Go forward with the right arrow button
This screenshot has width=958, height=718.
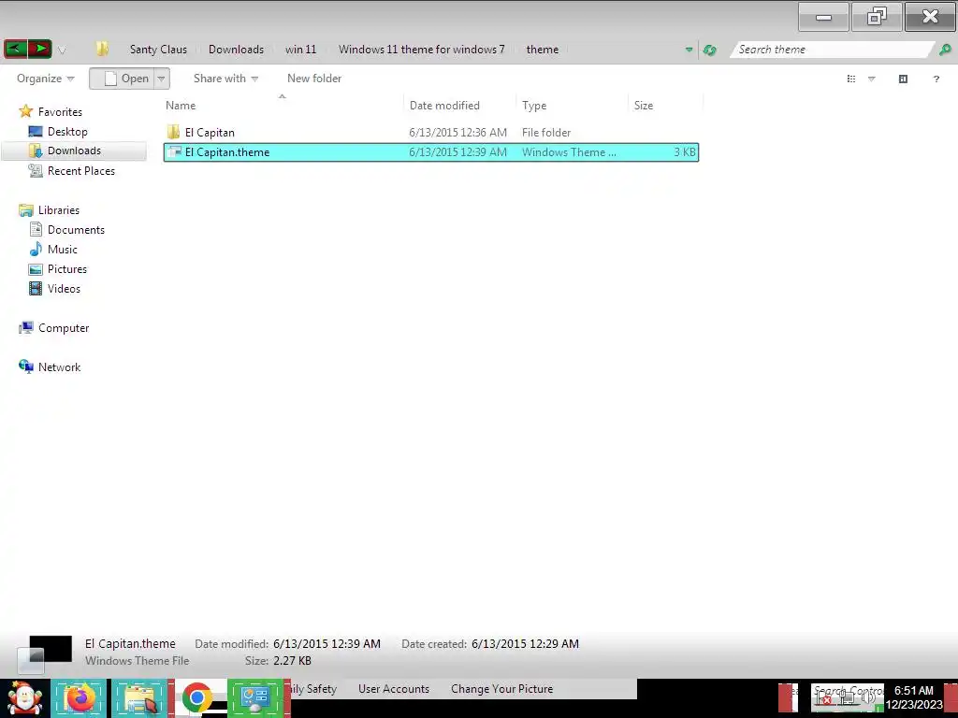tap(39, 49)
